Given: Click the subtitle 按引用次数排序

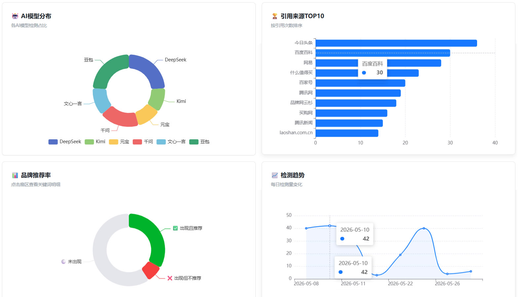Looking at the screenshot, I should [286, 25].
